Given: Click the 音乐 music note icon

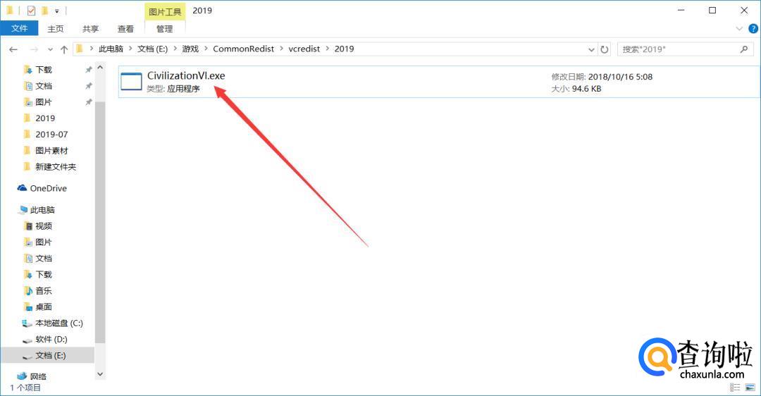Looking at the screenshot, I should [28, 291].
